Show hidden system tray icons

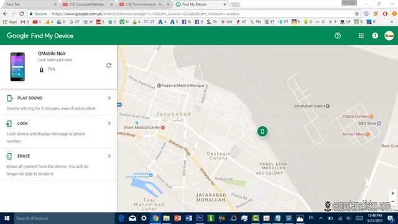(321, 218)
